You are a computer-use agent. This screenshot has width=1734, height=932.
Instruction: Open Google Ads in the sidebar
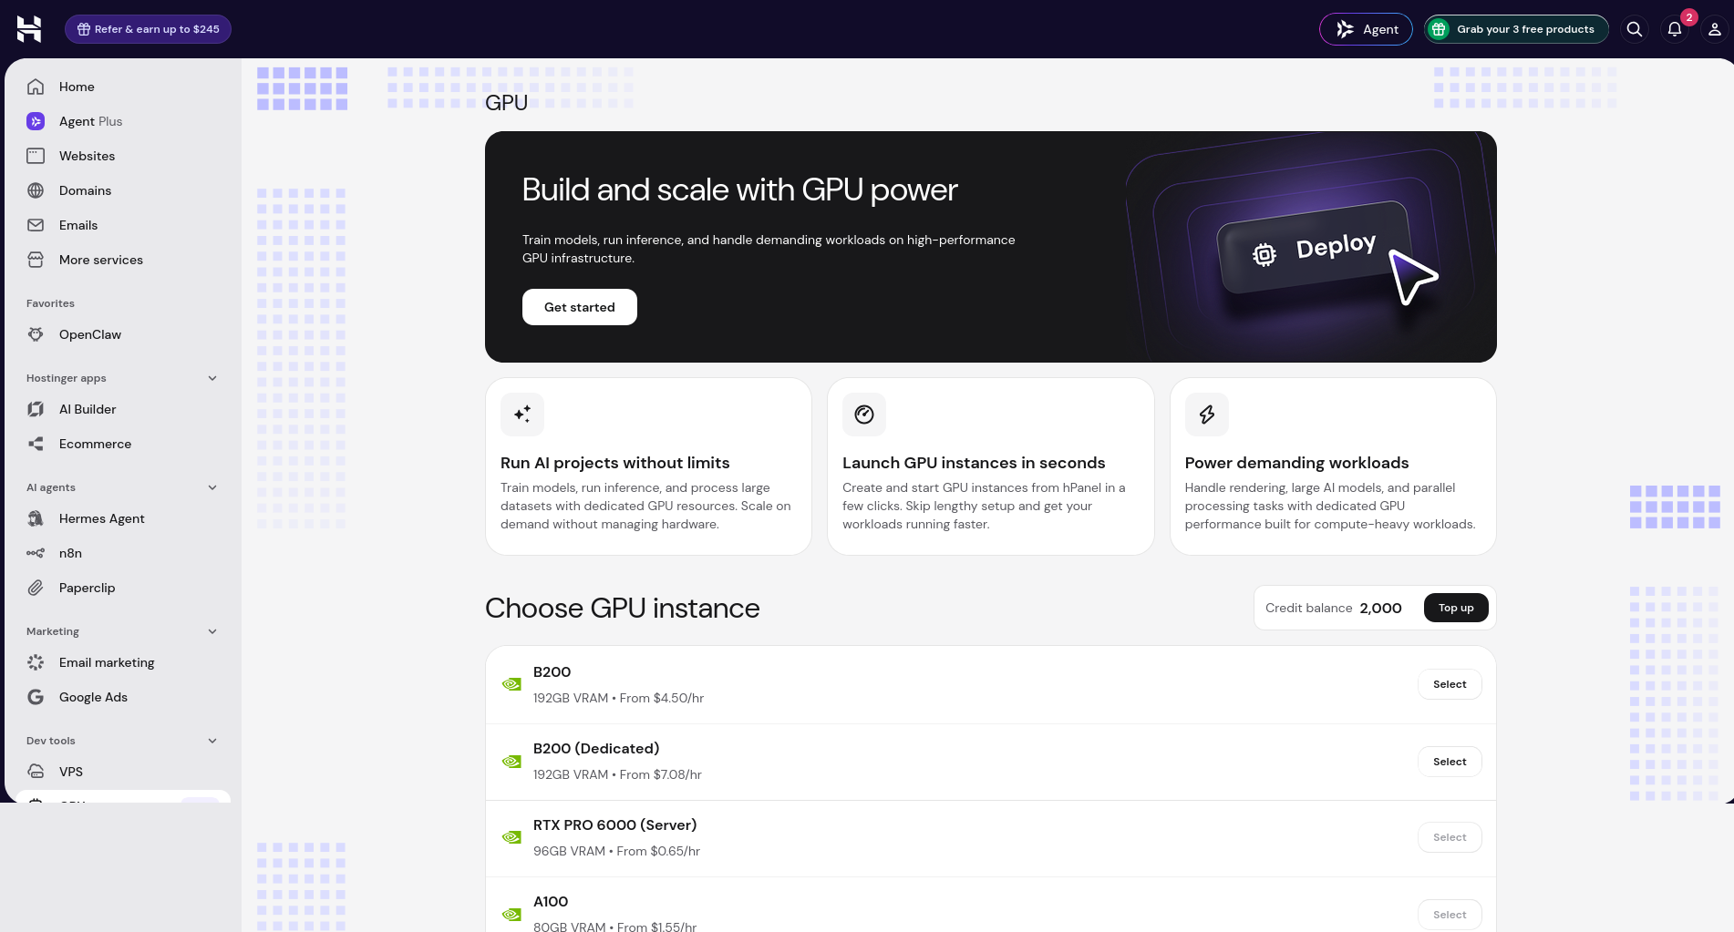pos(123,697)
